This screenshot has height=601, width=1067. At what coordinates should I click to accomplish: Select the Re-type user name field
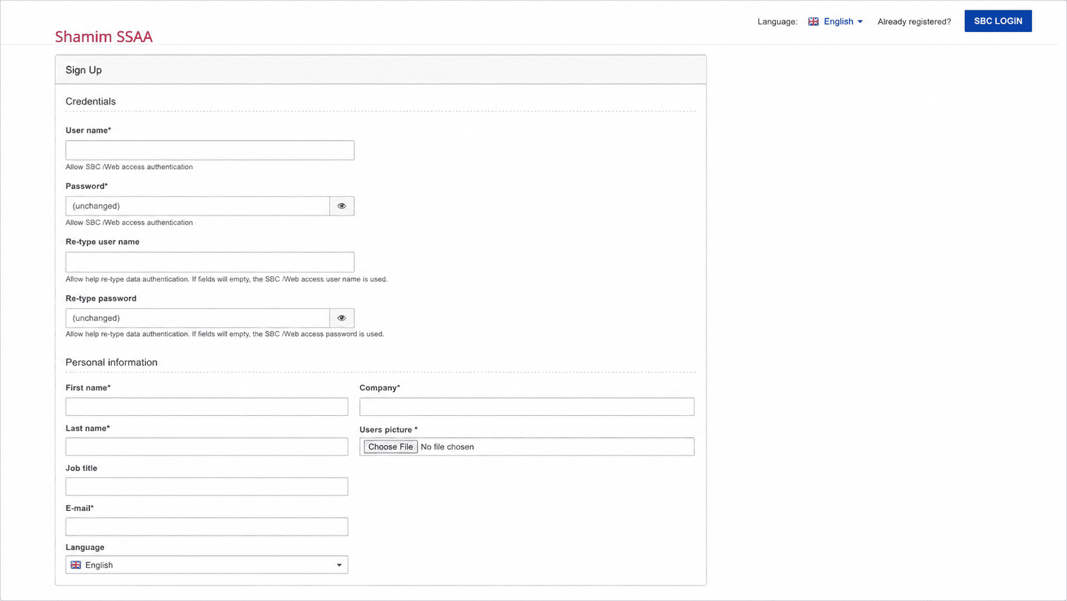click(x=210, y=262)
